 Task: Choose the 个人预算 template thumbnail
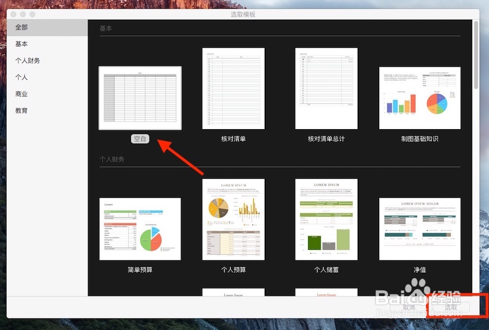(233, 219)
